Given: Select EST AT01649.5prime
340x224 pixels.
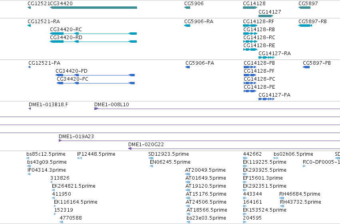Looking at the screenshot, I should [x=206, y=178].
